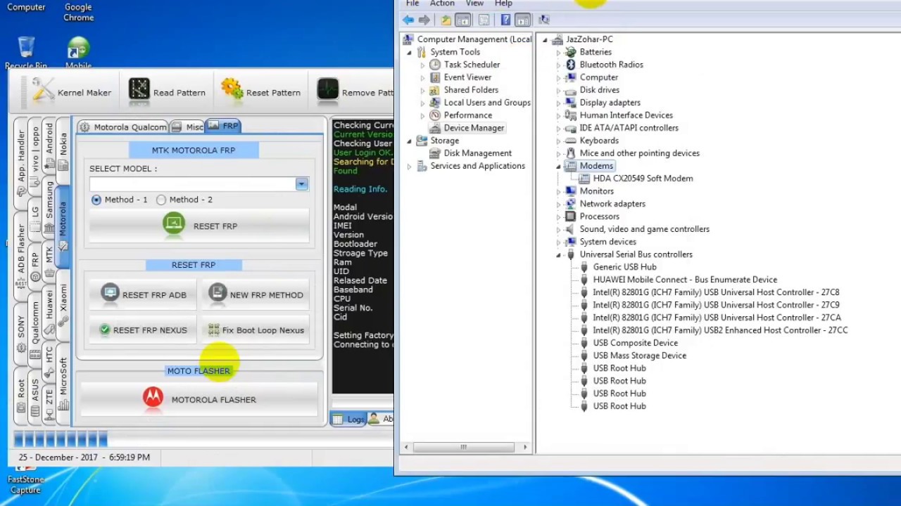This screenshot has height=506, width=901.
Task: Click the Properties toolbar icon
Action: click(x=484, y=20)
